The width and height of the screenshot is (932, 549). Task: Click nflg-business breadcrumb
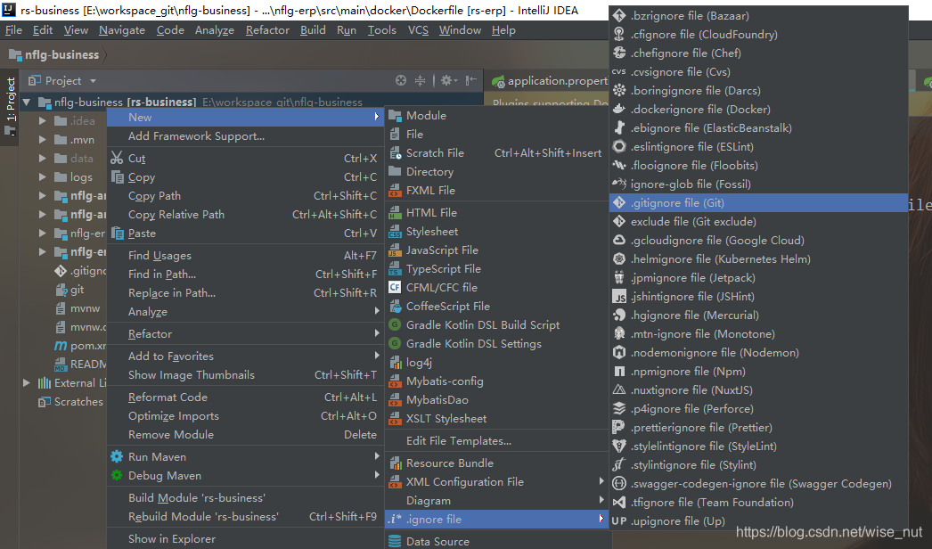[54, 54]
